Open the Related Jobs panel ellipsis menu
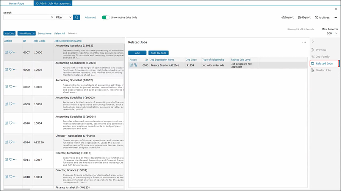This screenshot has height=191, width=341. [304, 42]
